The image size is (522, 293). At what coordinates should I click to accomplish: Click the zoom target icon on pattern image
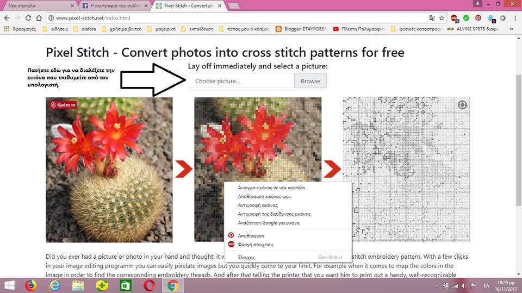462,105
